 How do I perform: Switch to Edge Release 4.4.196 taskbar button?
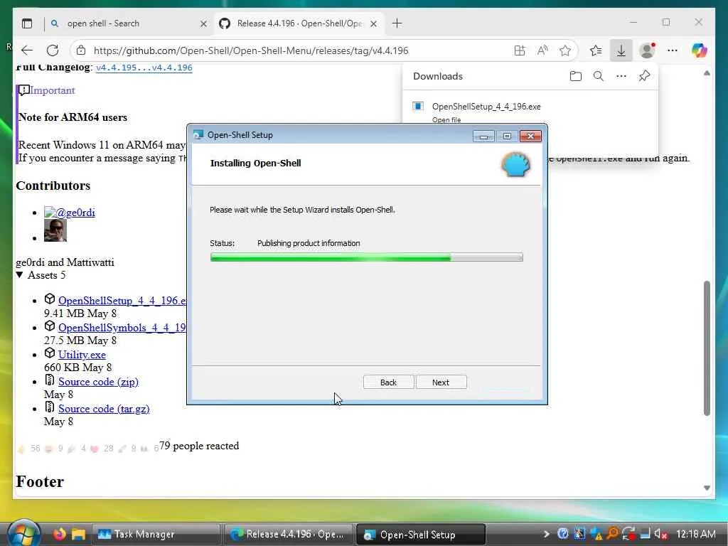point(289,535)
